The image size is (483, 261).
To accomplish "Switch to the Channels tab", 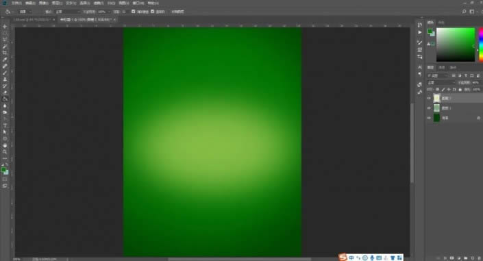I will coord(442,68).
